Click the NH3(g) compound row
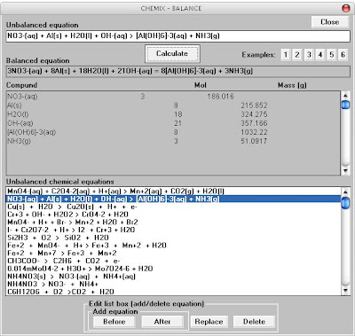The height and width of the screenshot is (336, 355). point(173,141)
